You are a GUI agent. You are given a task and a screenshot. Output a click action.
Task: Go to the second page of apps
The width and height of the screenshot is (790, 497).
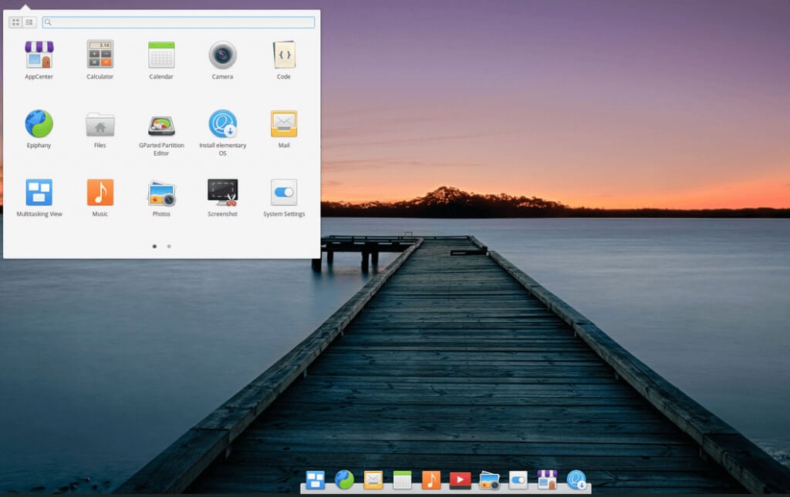(169, 247)
